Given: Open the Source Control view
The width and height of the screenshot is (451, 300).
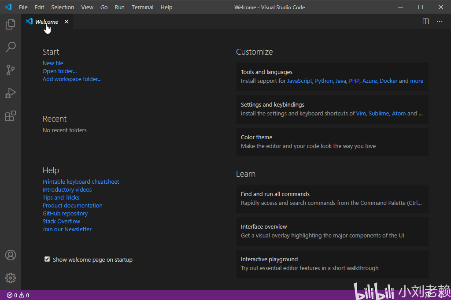Looking at the screenshot, I should pos(11,70).
